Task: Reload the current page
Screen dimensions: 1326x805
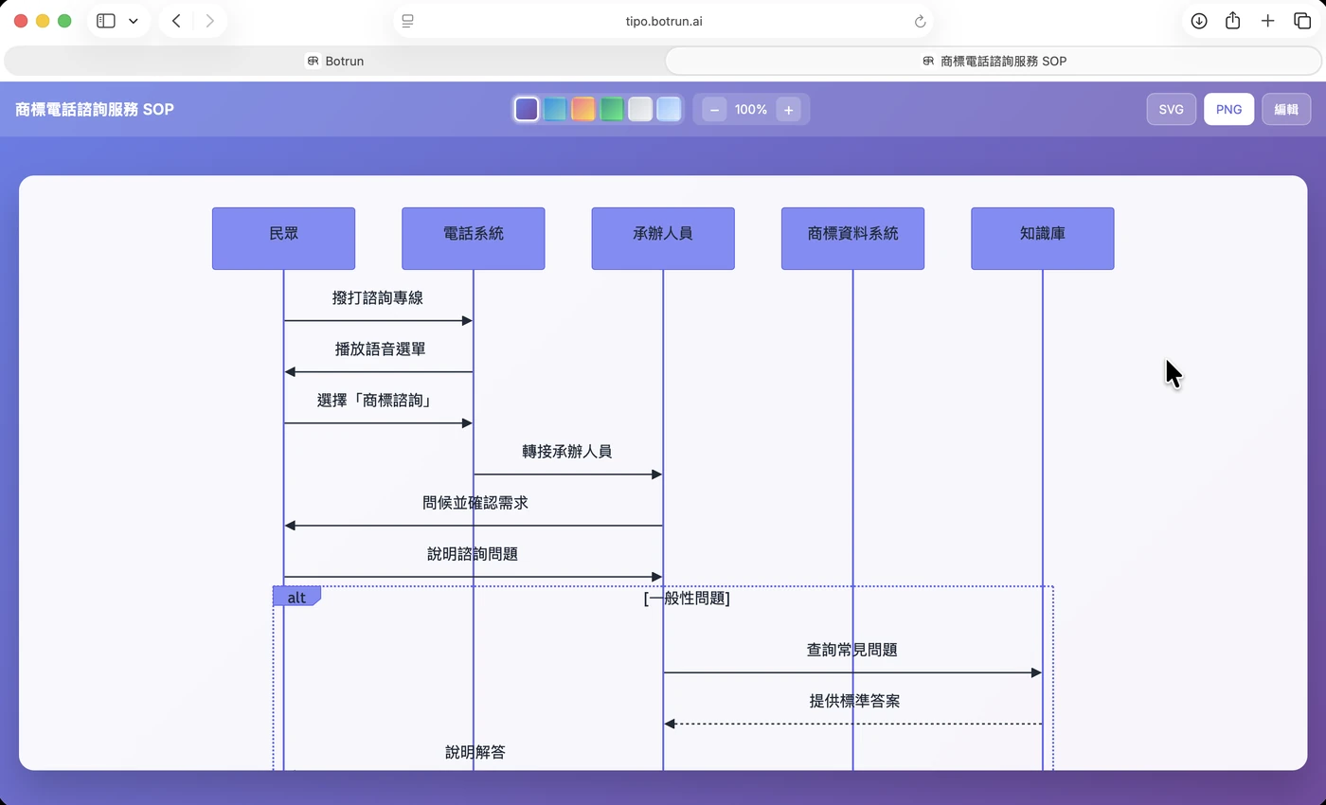Action: pos(920,21)
